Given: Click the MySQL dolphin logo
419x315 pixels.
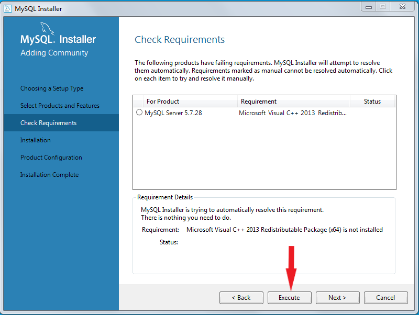Looking at the screenshot, I should point(47,28).
